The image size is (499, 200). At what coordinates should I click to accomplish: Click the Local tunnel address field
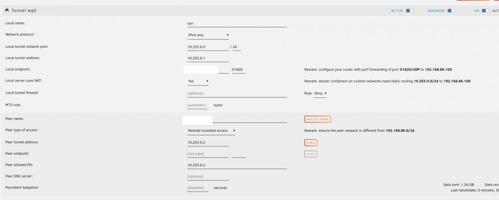tap(208, 58)
